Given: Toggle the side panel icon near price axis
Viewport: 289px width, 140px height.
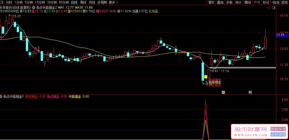Looking at the screenshot, I should click(274, 8).
